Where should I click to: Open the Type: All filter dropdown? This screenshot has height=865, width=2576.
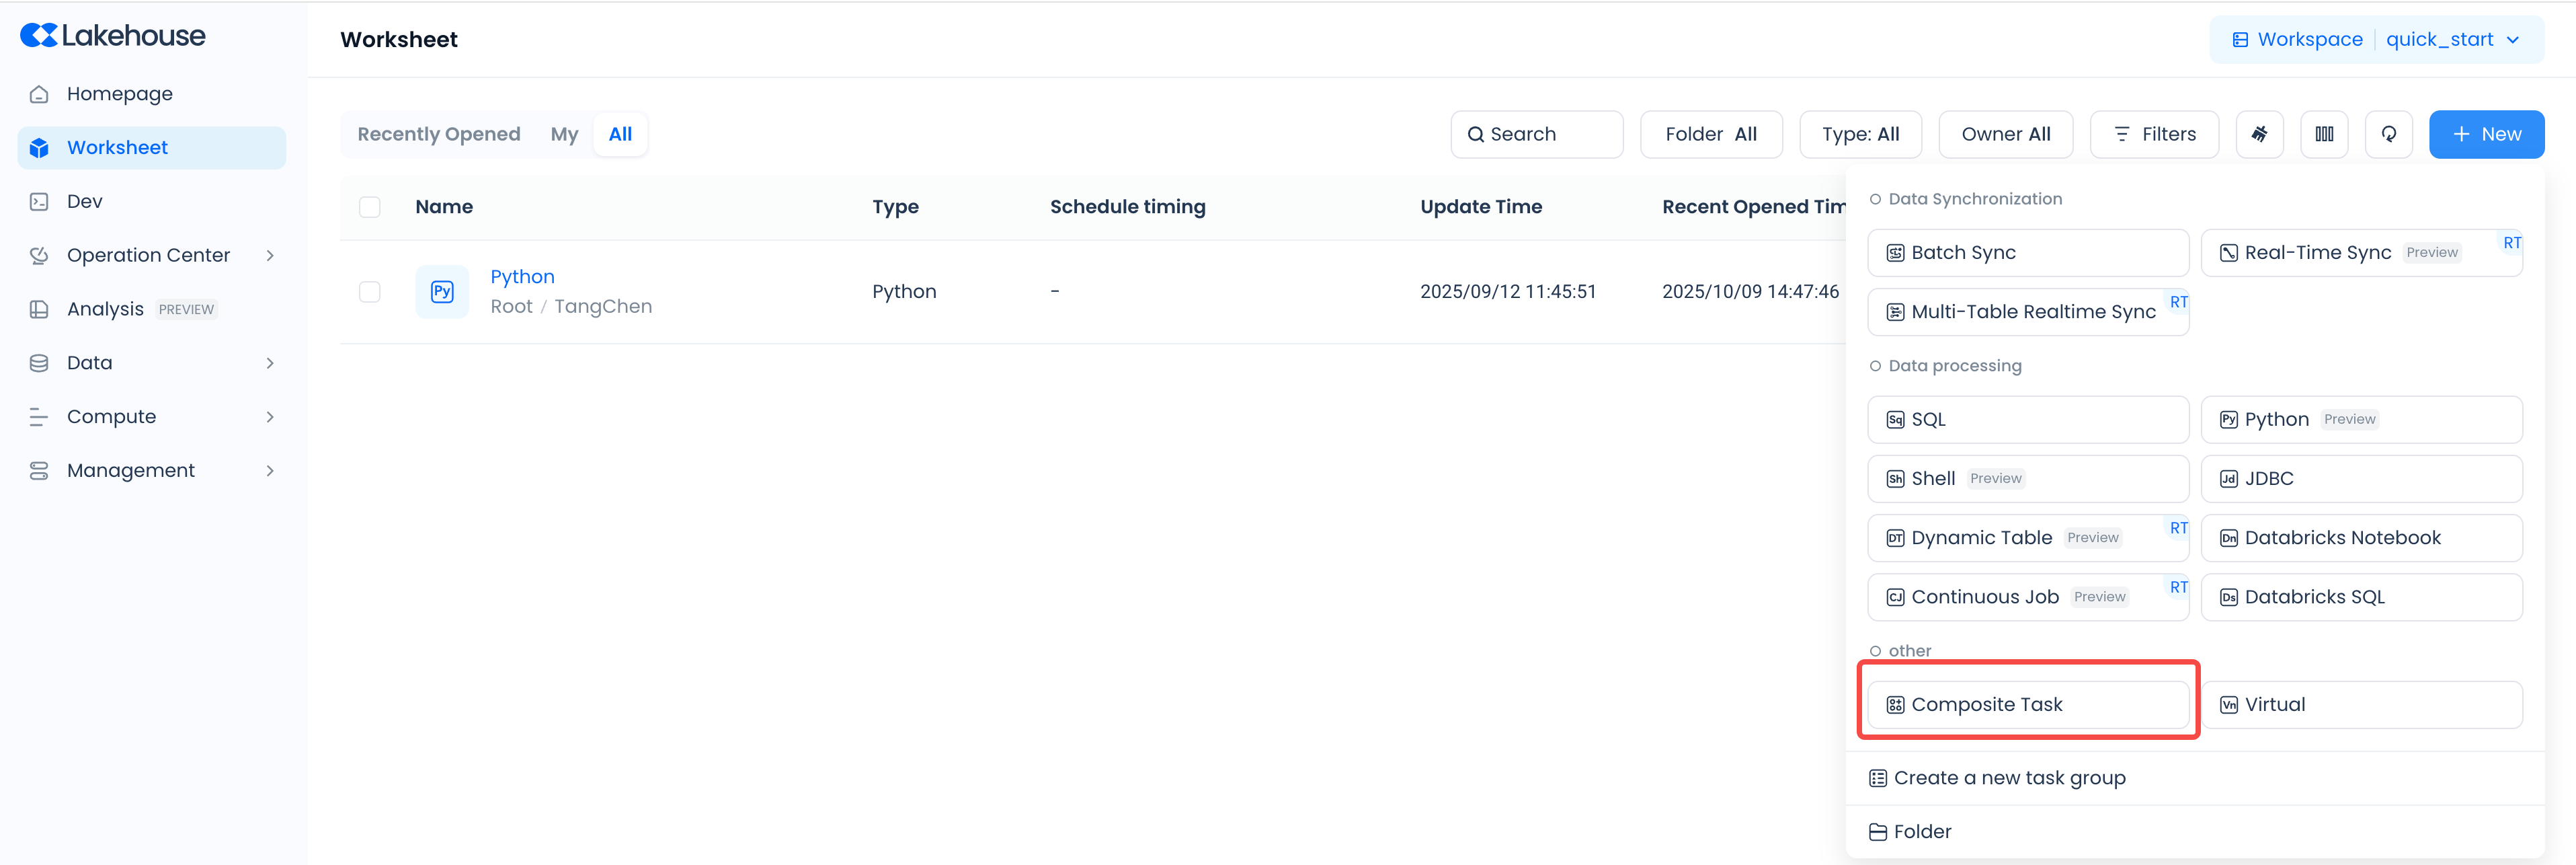tap(1859, 134)
